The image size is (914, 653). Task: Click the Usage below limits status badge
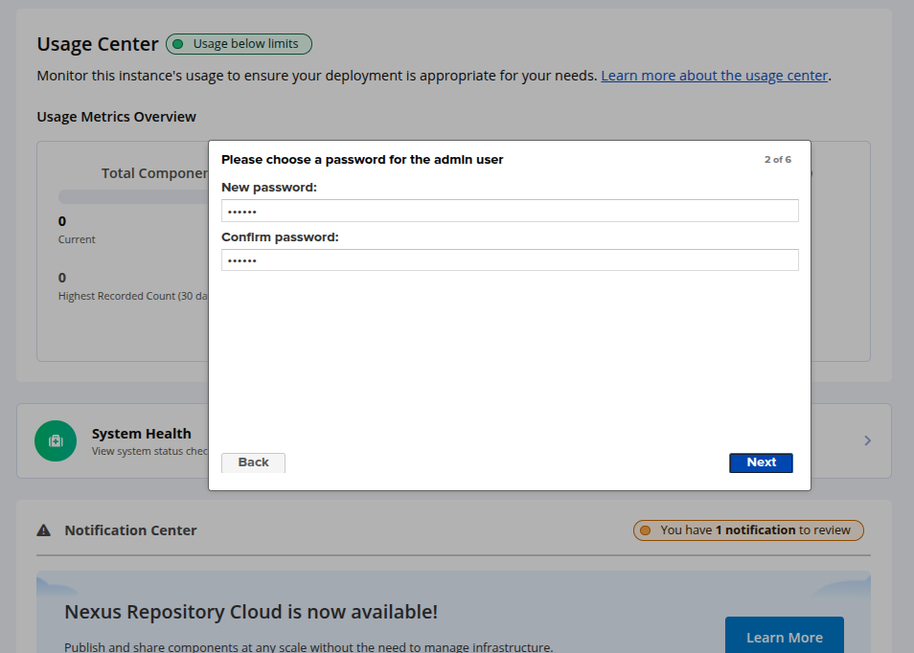pyautogui.click(x=240, y=44)
